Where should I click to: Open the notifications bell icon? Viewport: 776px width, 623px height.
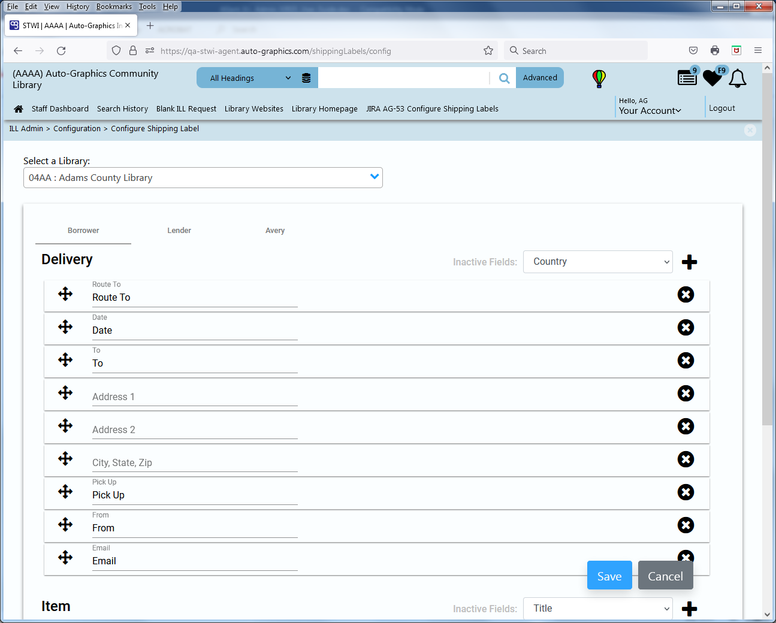738,78
